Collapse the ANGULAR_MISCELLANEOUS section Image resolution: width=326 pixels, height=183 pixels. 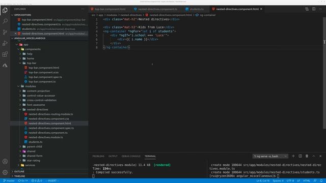point(49,38)
